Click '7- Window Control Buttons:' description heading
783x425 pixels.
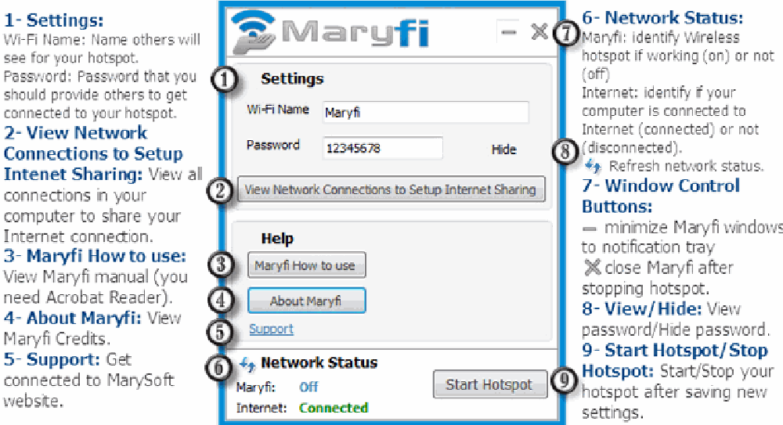(661, 196)
